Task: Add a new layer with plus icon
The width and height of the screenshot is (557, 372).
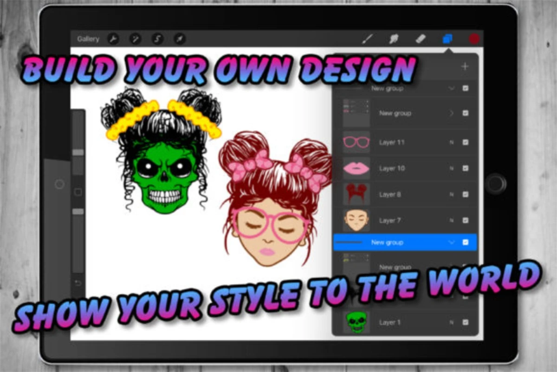Action: 465,66
